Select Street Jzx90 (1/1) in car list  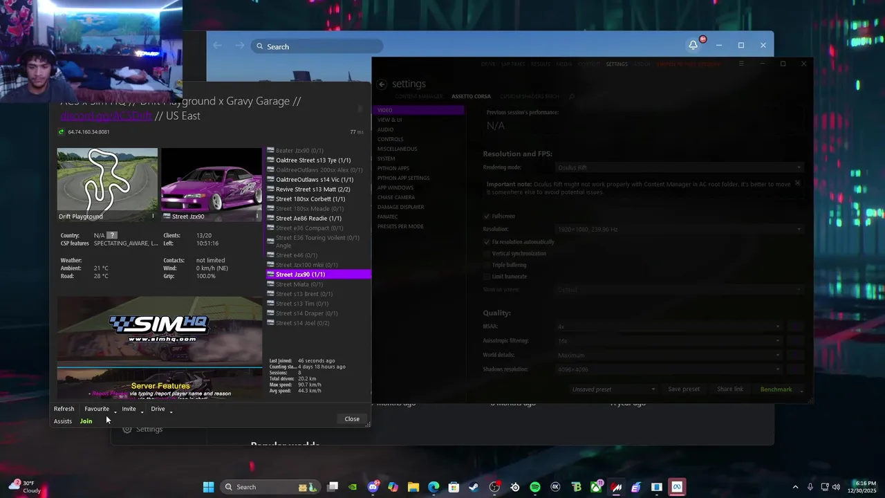(319, 275)
